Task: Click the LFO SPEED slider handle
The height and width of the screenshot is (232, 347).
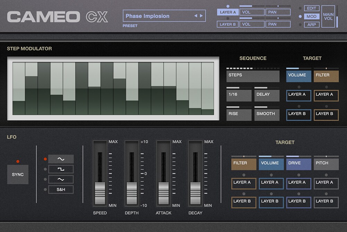Action: 100,192
